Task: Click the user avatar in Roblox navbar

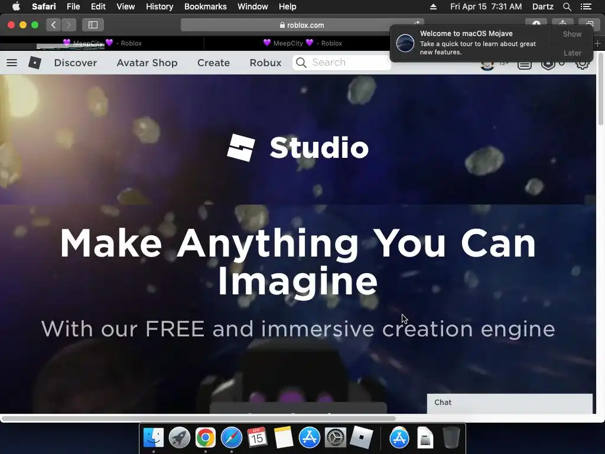Action: 487,65
